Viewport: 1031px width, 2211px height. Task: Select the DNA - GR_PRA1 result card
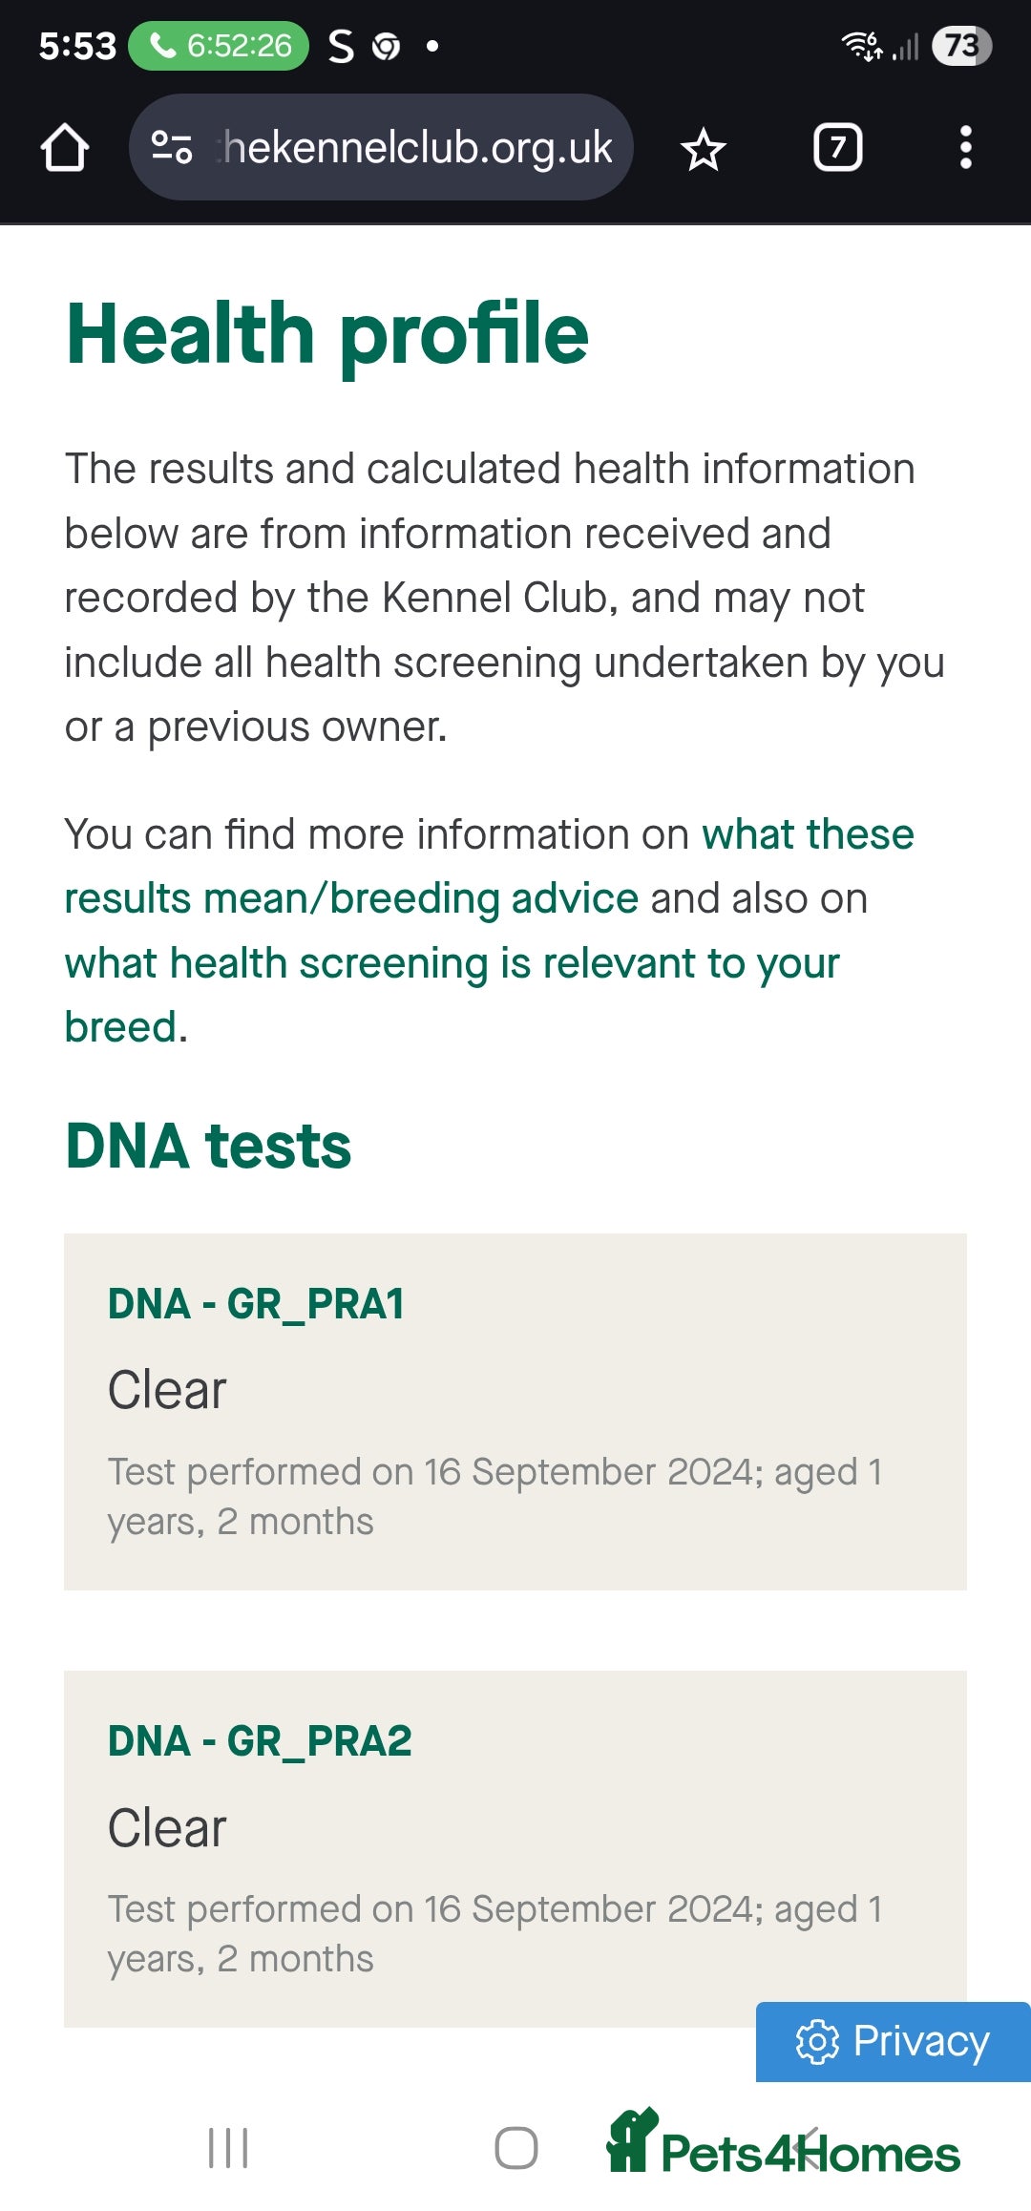(x=515, y=1412)
